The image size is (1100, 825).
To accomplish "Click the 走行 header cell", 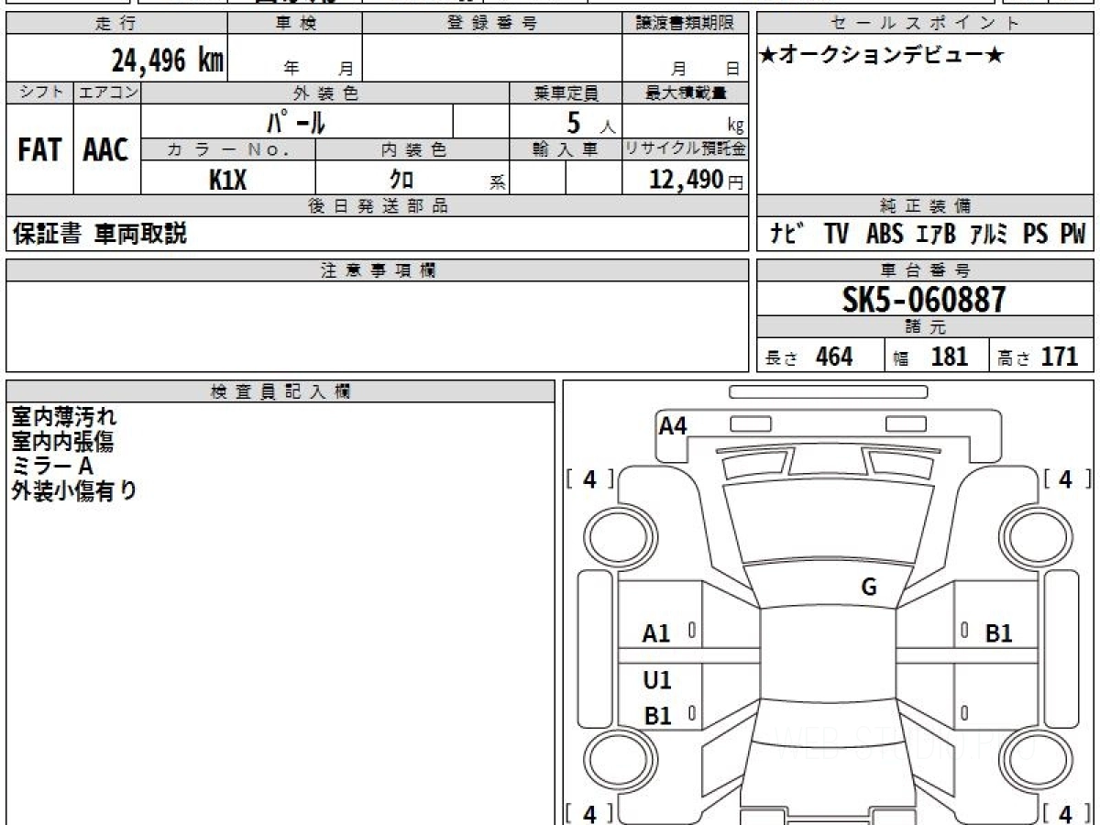I will click(115, 24).
